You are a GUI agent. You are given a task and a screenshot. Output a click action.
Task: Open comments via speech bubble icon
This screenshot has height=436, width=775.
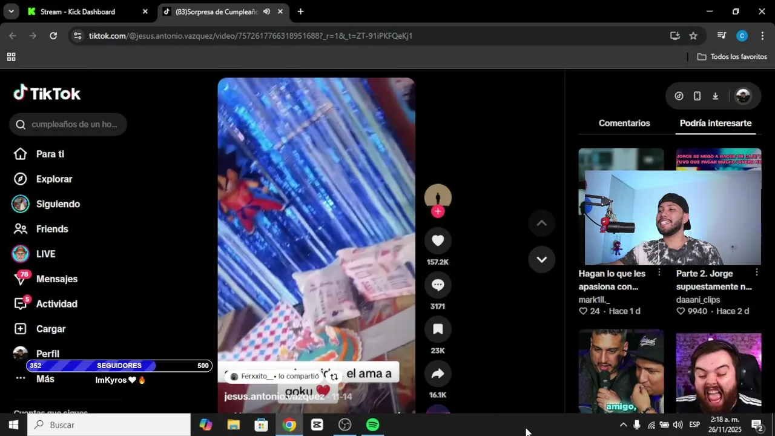[438, 285]
